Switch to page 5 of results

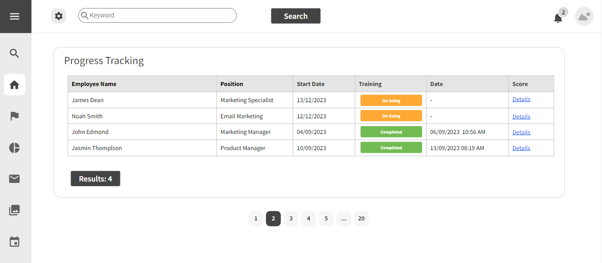(326, 218)
